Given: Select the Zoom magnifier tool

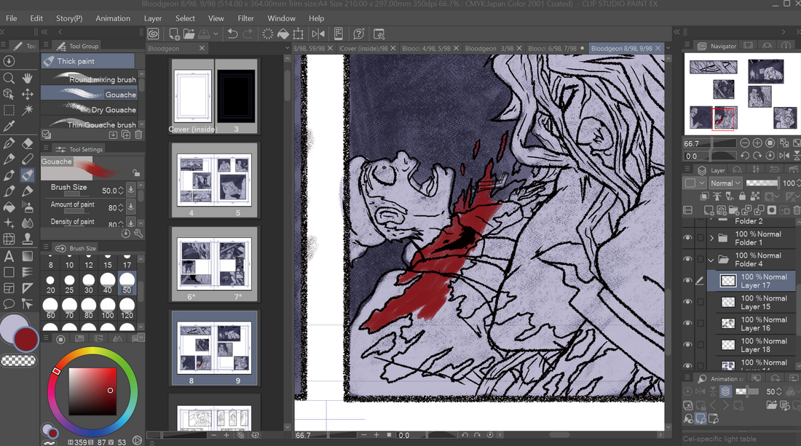Looking at the screenshot, I should pyautogui.click(x=9, y=78).
